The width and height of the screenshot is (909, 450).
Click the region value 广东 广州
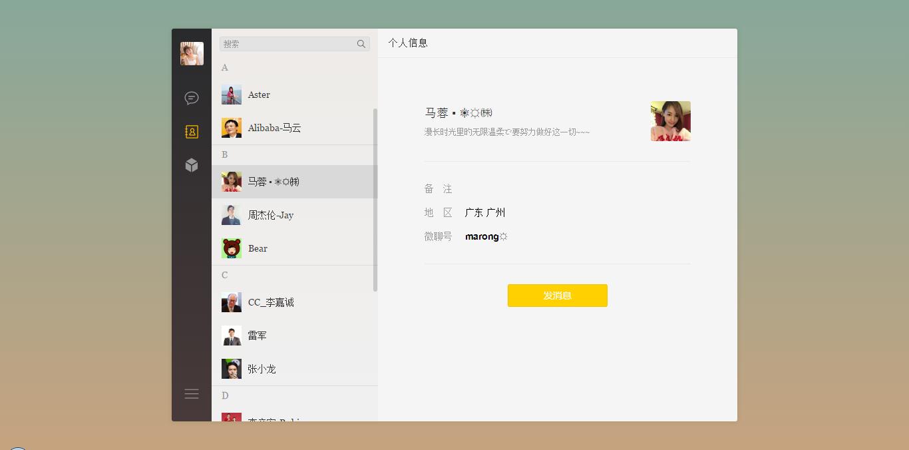485,213
